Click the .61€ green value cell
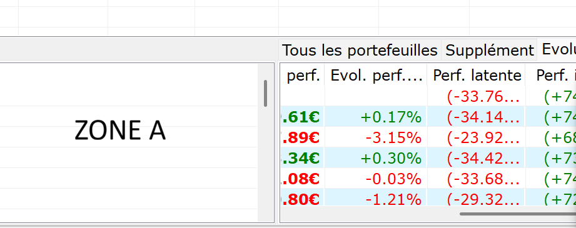The image size is (576, 228). [x=302, y=117]
